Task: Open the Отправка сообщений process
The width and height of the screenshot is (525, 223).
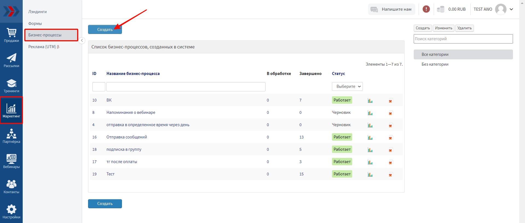Action: click(x=127, y=137)
